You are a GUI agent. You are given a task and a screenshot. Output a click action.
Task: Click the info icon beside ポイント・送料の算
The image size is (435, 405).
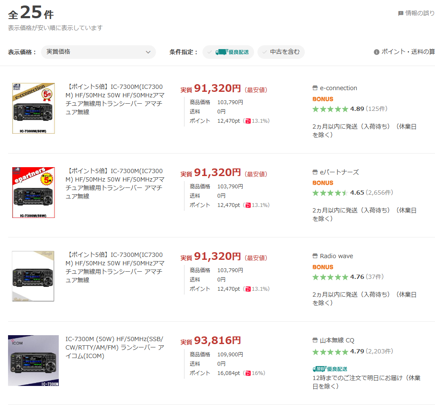pos(377,52)
